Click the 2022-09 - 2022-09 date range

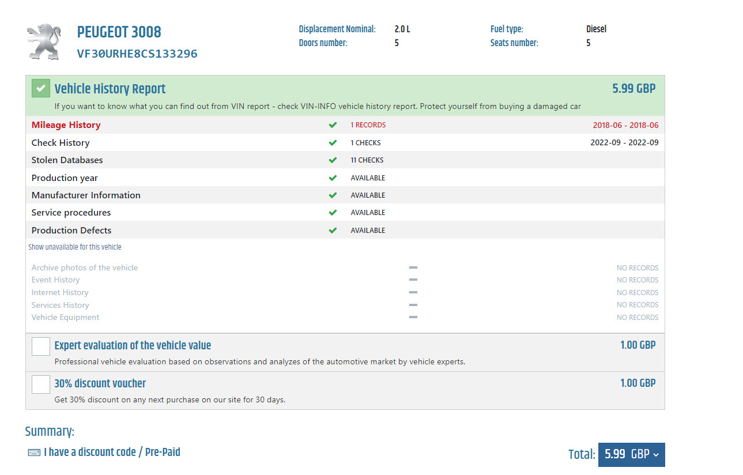(x=624, y=143)
